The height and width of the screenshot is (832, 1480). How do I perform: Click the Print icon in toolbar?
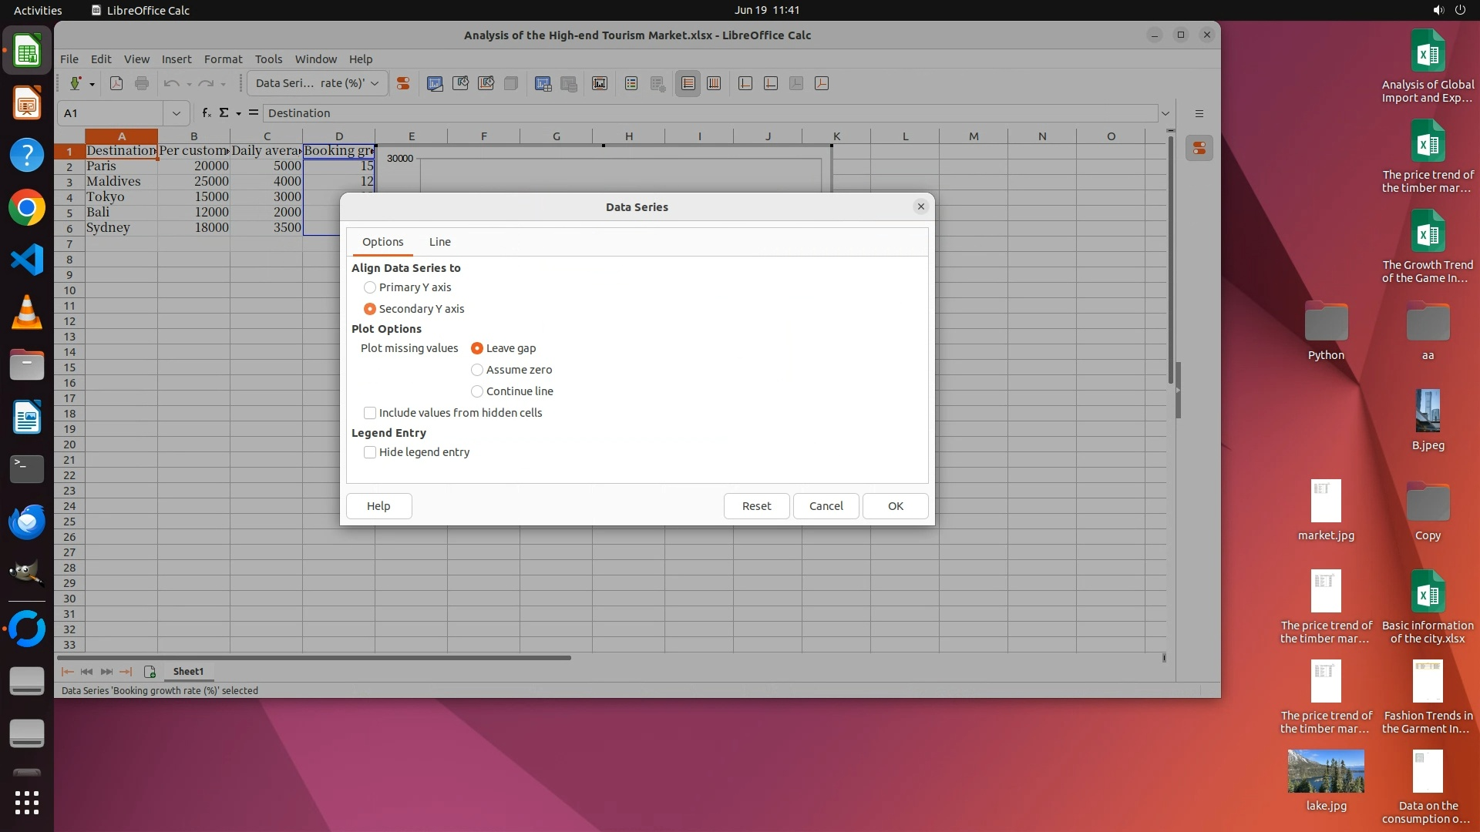pos(142,83)
